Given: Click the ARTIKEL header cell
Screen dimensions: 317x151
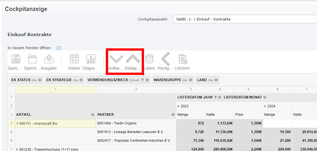Looking at the screenshot, I should point(55,115).
